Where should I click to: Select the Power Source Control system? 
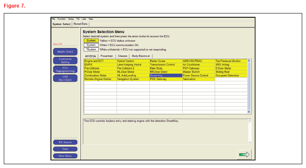(199, 75)
